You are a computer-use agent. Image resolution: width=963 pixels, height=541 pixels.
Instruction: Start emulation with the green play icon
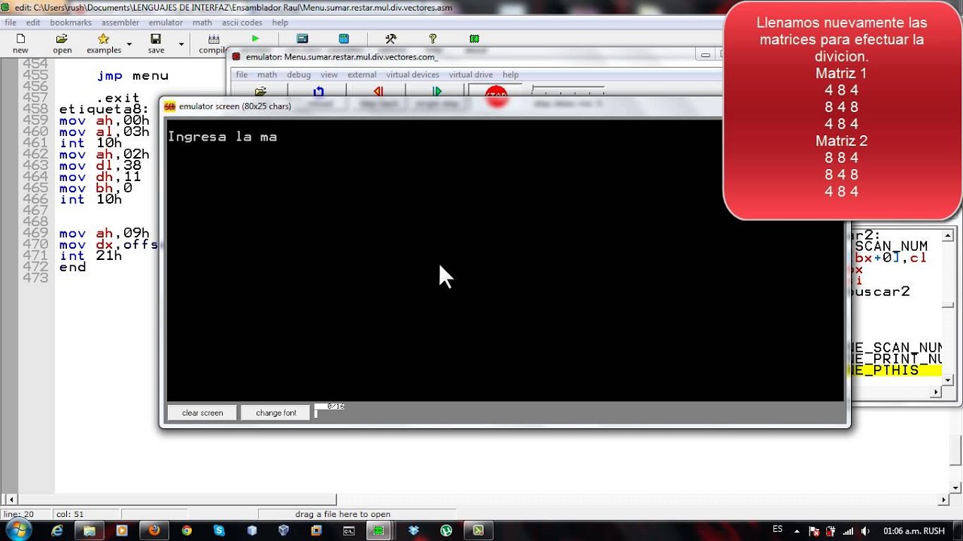point(255,38)
